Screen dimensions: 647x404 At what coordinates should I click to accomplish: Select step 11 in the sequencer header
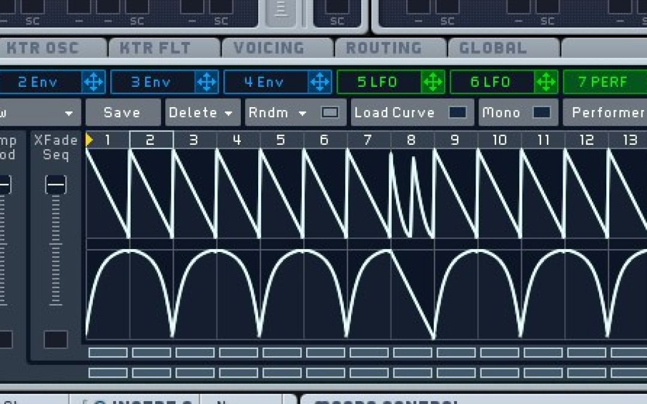point(543,139)
